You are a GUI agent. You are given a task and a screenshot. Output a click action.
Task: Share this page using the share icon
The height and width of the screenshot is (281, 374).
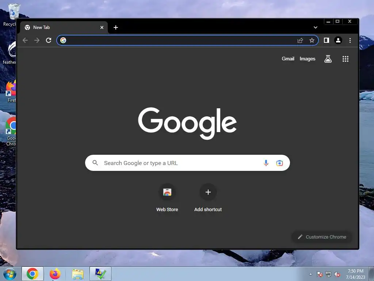coord(300,40)
